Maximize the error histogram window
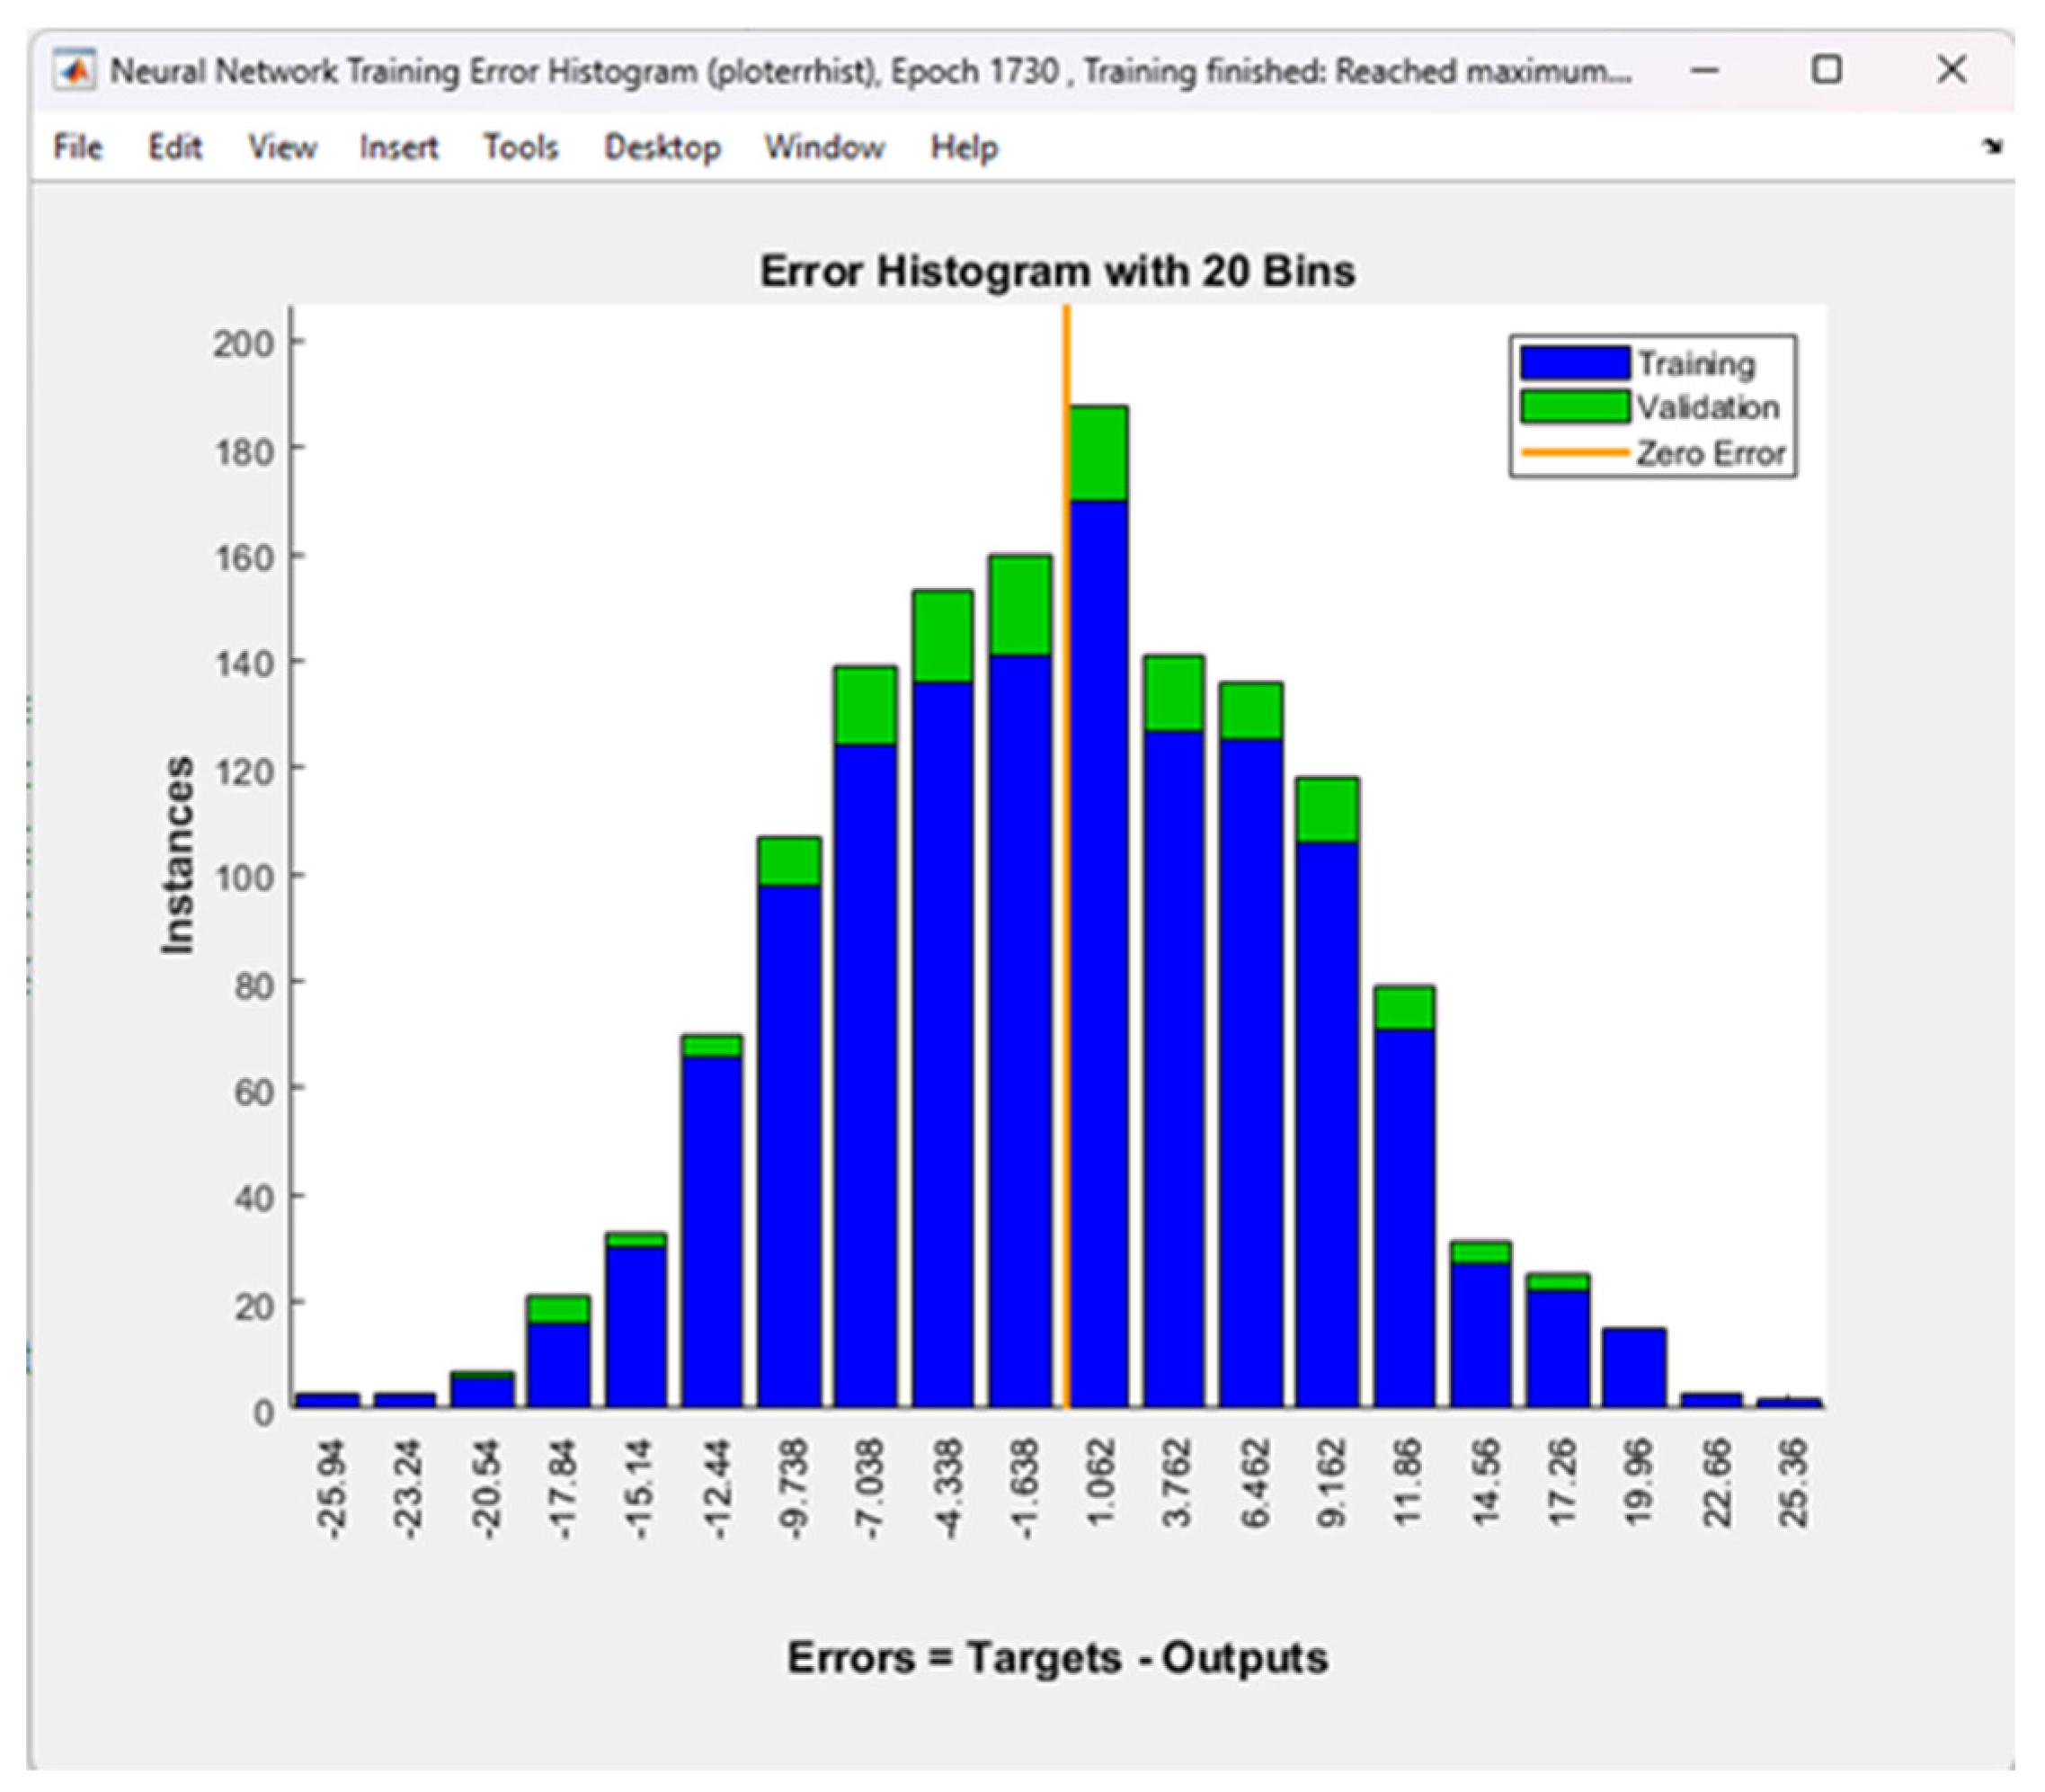The height and width of the screenshot is (1792, 2045). pos(1827,70)
